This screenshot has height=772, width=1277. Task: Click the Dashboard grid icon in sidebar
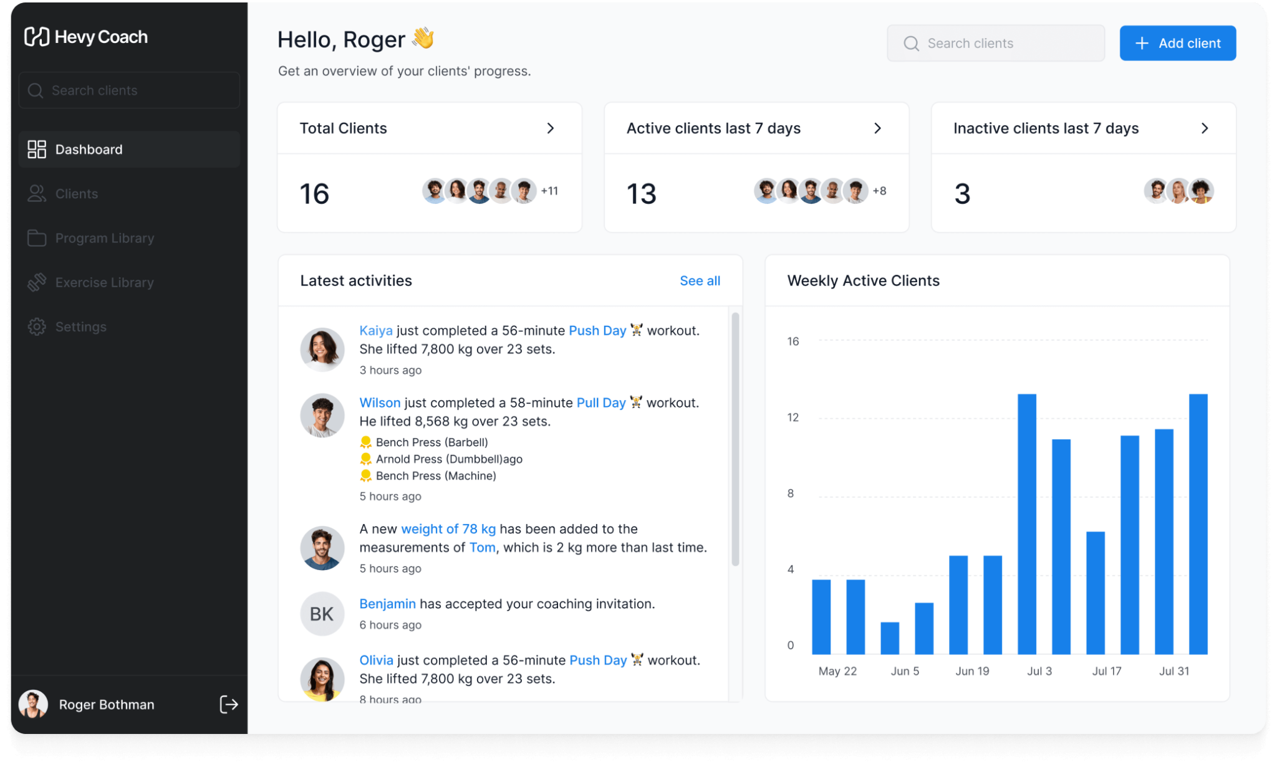click(x=37, y=150)
